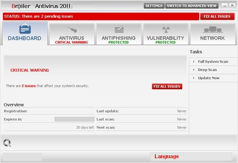Click Fix All Issues in status bar

click(217, 16)
